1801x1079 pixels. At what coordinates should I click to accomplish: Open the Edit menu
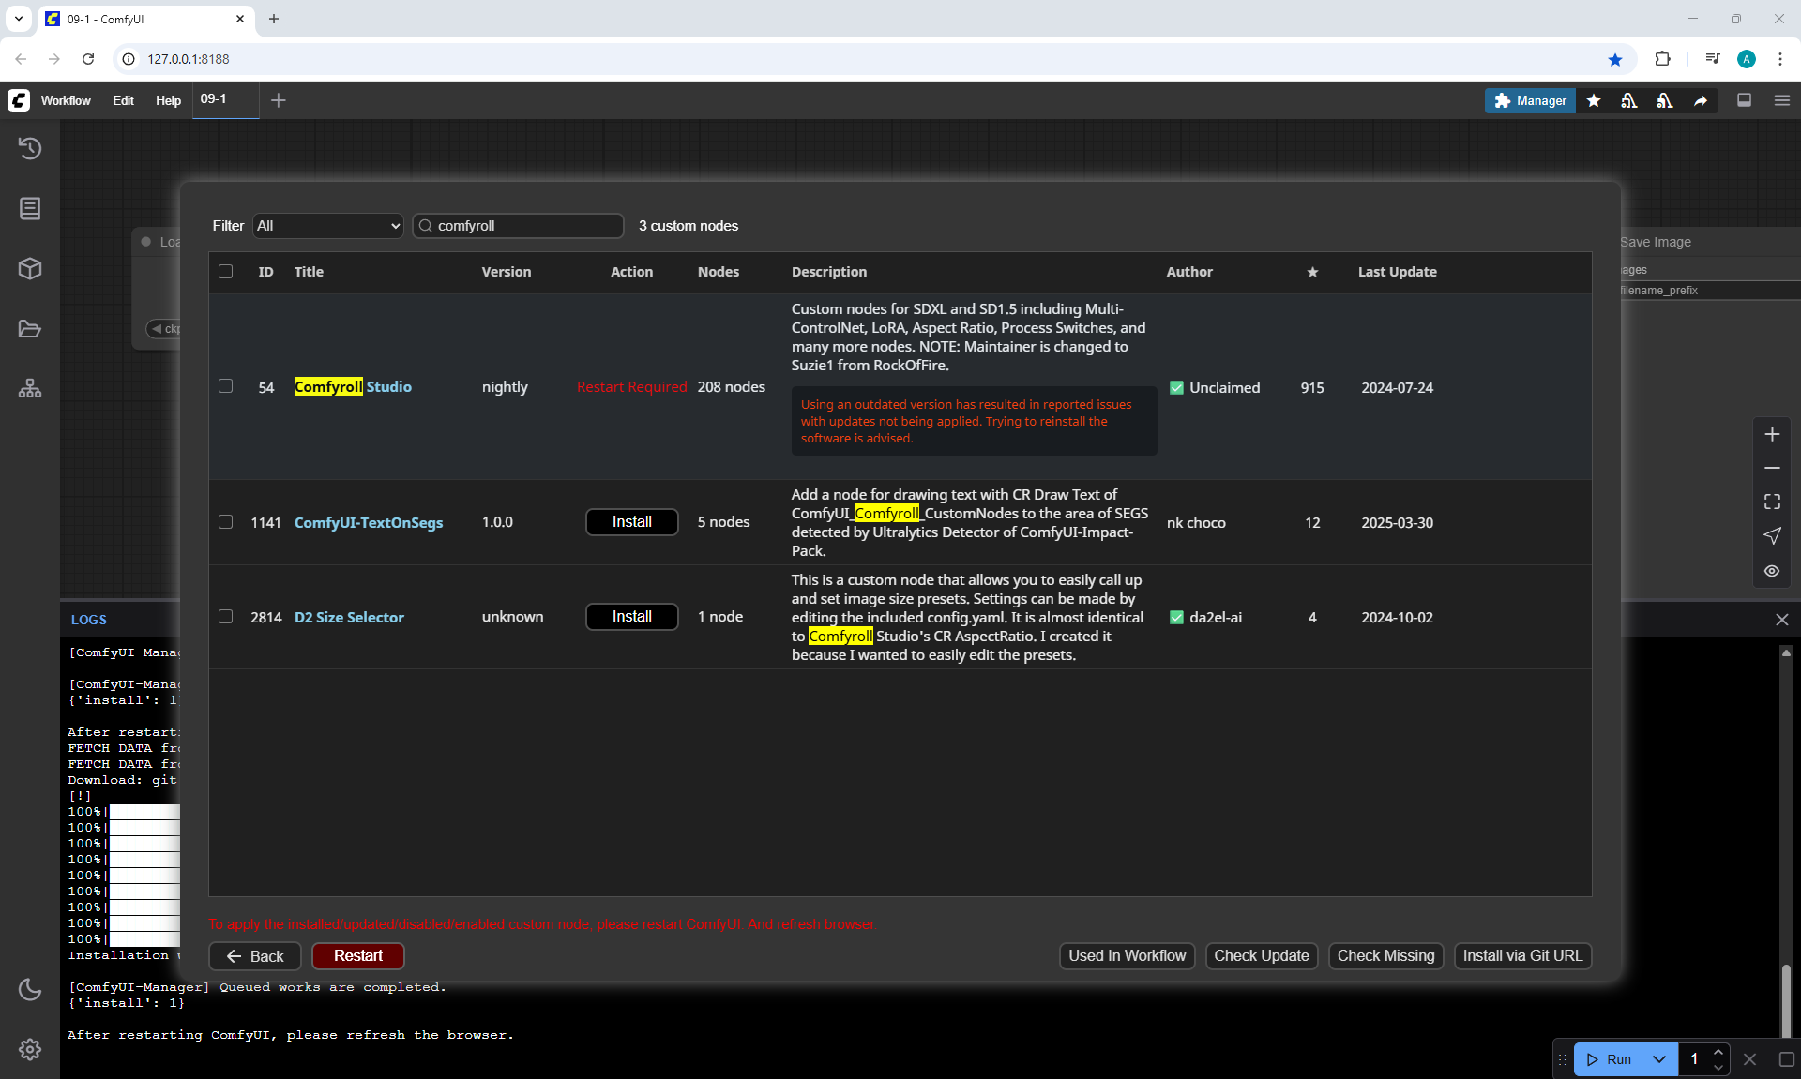pyautogui.click(x=123, y=100)
